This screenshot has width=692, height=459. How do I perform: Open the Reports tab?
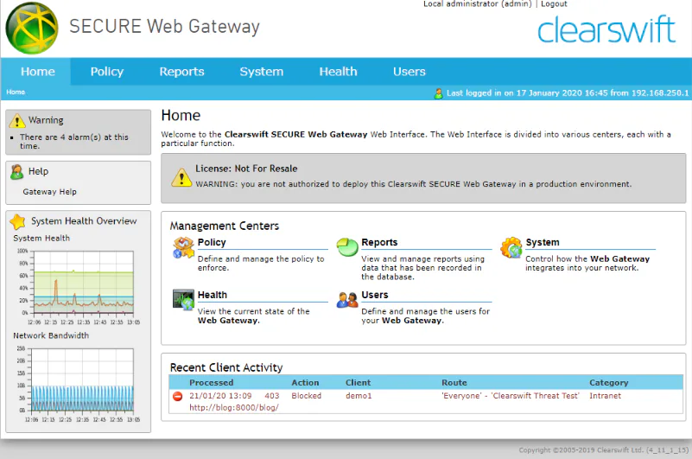coord(181,72)
